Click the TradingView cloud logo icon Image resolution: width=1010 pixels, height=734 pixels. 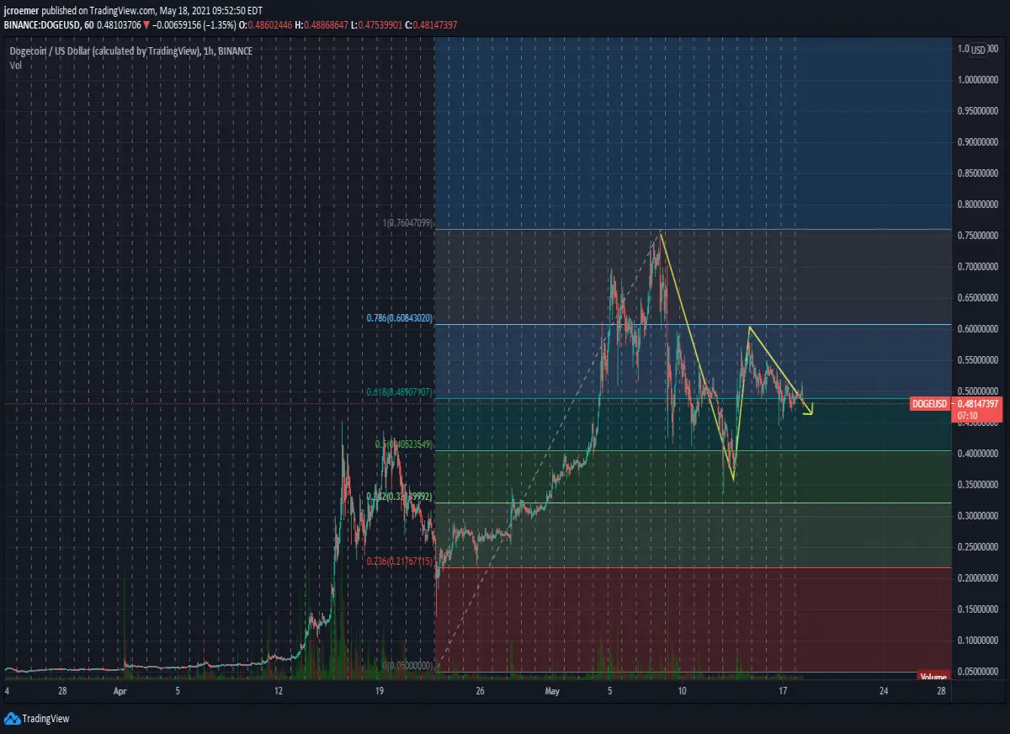pos(12,718)
